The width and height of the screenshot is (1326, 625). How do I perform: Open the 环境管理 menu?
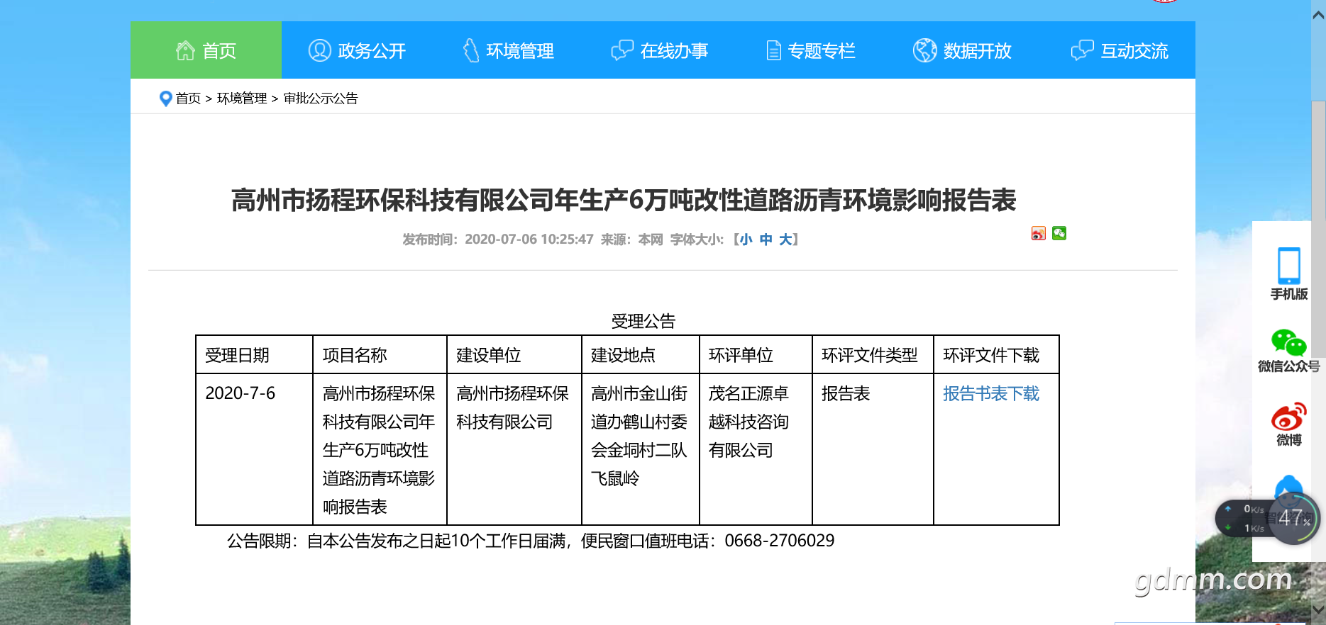point(508,50)
